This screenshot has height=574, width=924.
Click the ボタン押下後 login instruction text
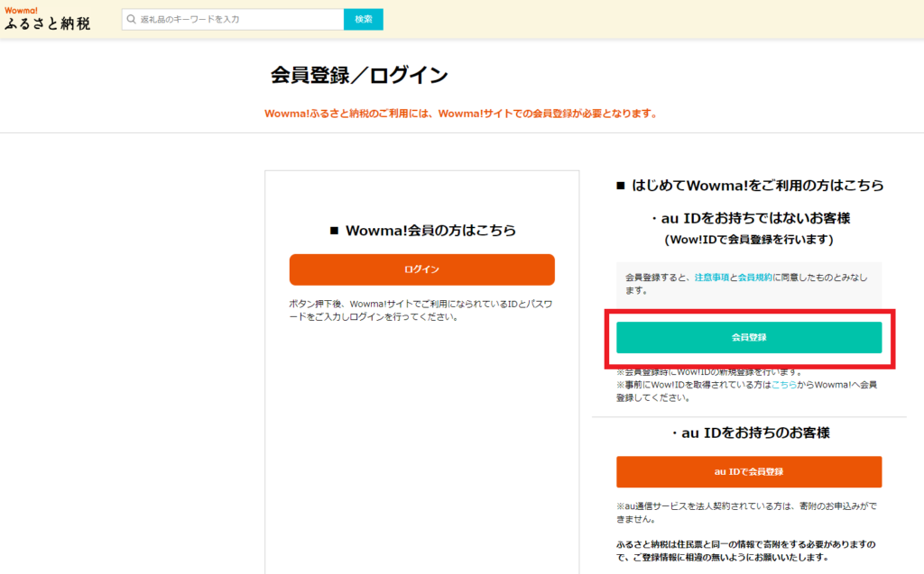tap(420, 310)
